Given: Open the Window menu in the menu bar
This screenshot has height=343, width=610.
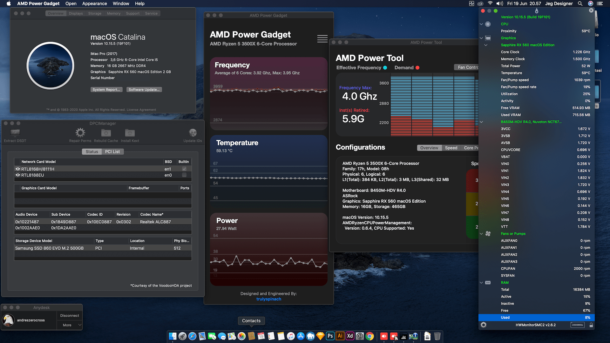Looking at the screenshot, I should (x=121, y=3).
